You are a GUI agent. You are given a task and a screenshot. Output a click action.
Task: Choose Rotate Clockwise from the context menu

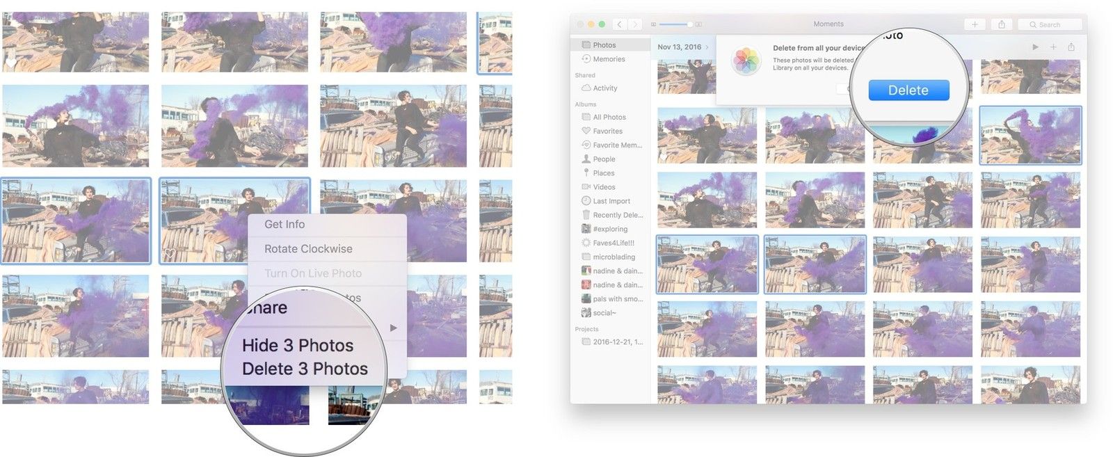[x=308, y=248]
